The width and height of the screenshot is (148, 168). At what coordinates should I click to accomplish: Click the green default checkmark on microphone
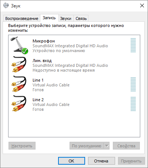(x=25, y=51)
